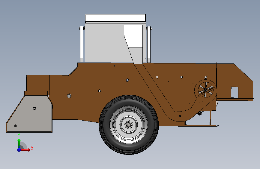The height and width of the screenshot is (169, 260).
Task: Select the right white upright post beside the hopper
Action: pyautogui.click(x=149, y=44)
